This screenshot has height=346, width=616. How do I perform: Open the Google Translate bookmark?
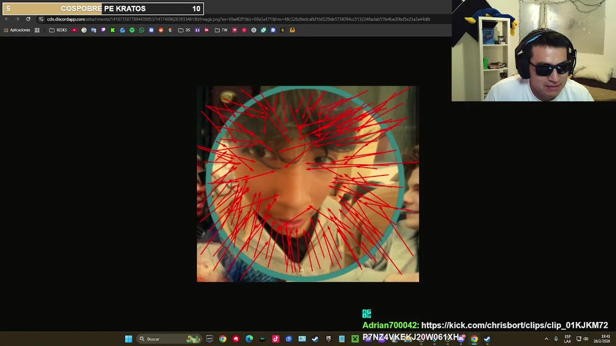click(93, 30)
